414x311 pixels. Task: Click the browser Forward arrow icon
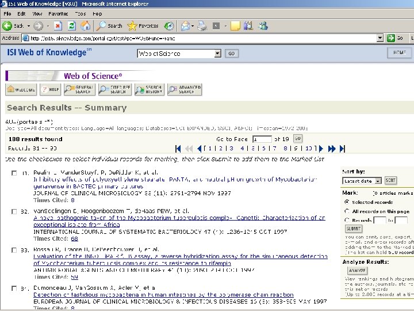[x=39, y=26]
